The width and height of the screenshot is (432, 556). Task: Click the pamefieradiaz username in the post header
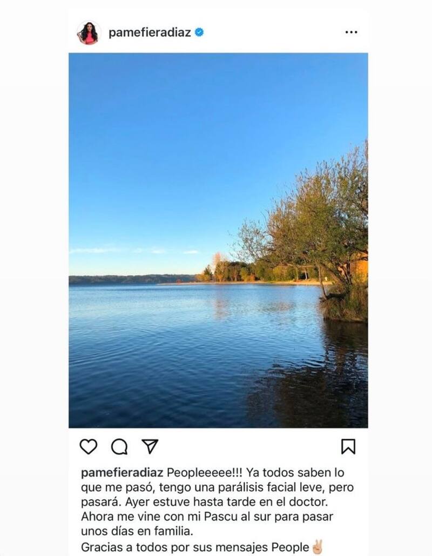pyautogui.click(x=150, y=32)
